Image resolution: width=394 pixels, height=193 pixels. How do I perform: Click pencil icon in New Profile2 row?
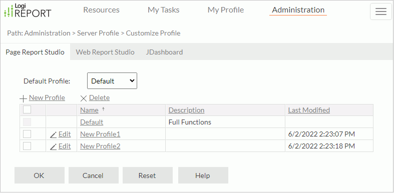pos(53,147)
